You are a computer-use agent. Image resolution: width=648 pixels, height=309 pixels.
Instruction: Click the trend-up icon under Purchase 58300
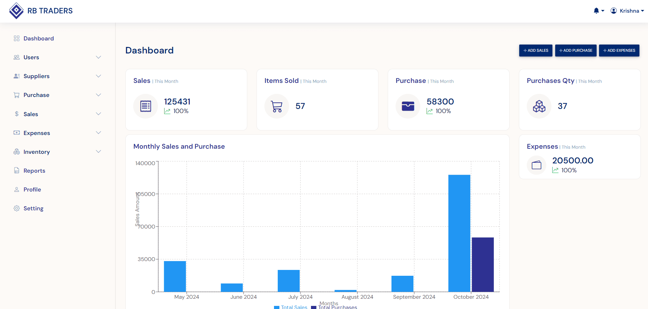429,111
